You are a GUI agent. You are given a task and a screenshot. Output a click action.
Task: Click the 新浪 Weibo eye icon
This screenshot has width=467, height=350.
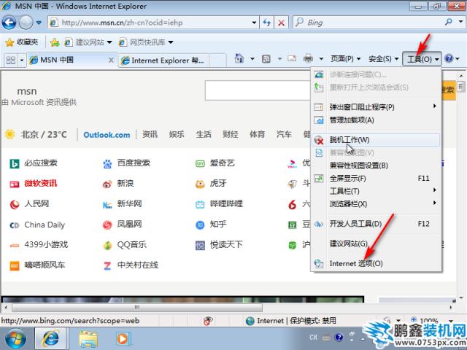(x=107, y=184)
